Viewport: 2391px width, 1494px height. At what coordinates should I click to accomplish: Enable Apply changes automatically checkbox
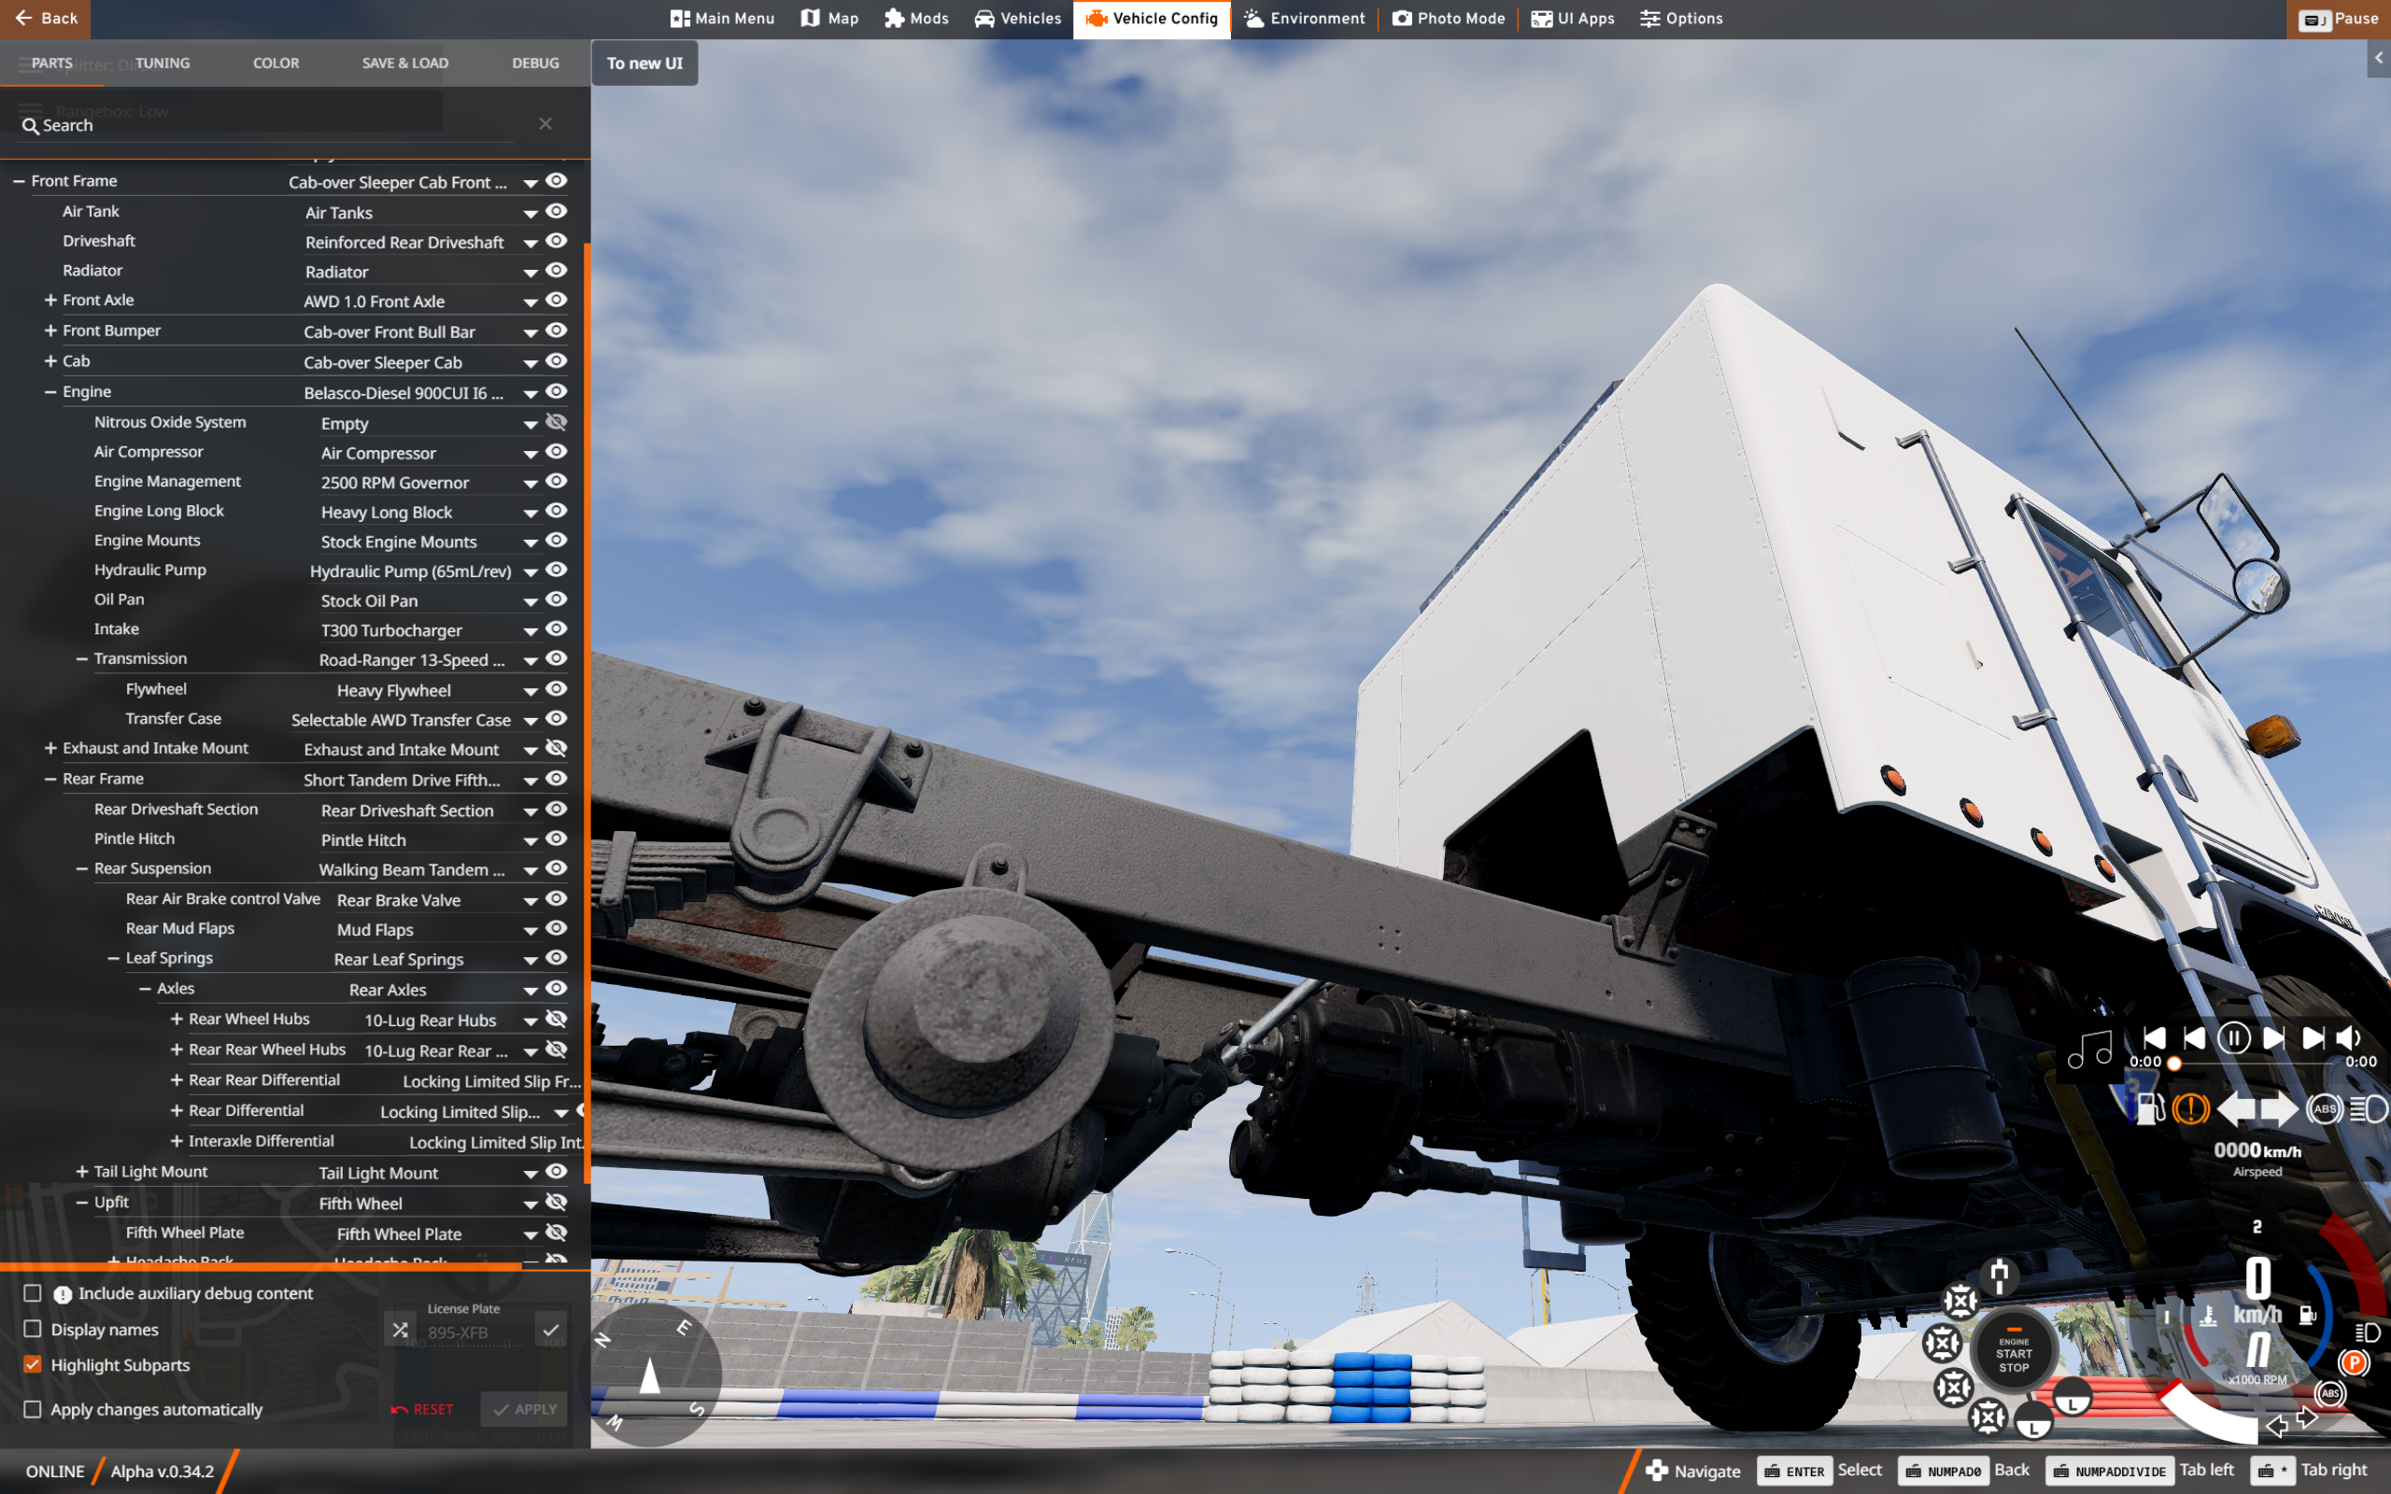tap(33, 1409)
